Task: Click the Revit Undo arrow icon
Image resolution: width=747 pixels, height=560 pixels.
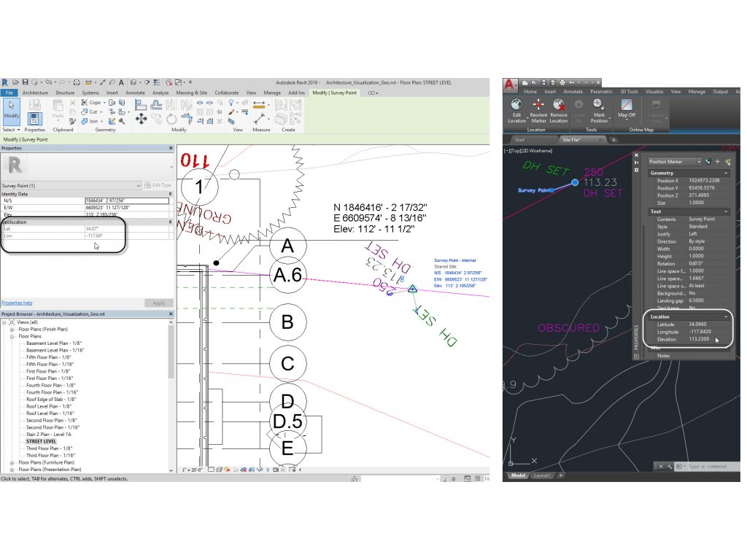Action: coord(48,82)
